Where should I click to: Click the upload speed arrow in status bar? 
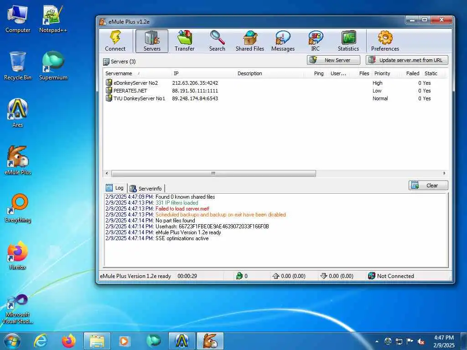click(275, 276)
